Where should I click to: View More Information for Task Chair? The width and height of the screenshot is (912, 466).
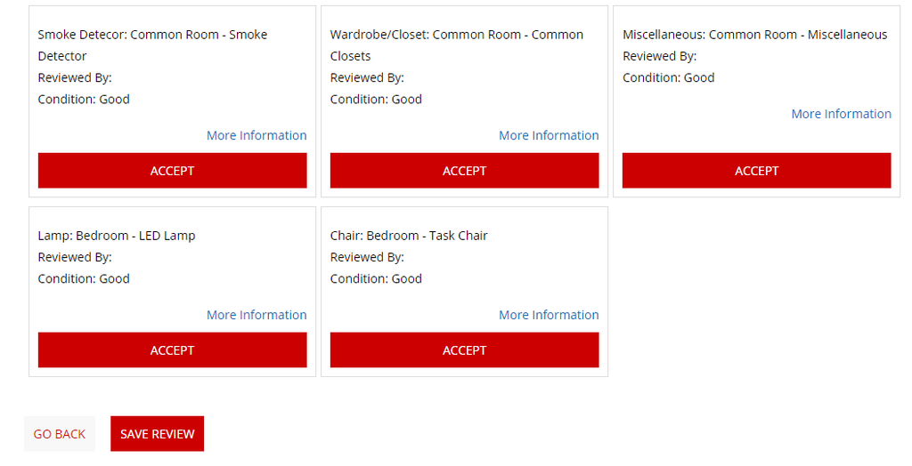click(x=549, y=315)
